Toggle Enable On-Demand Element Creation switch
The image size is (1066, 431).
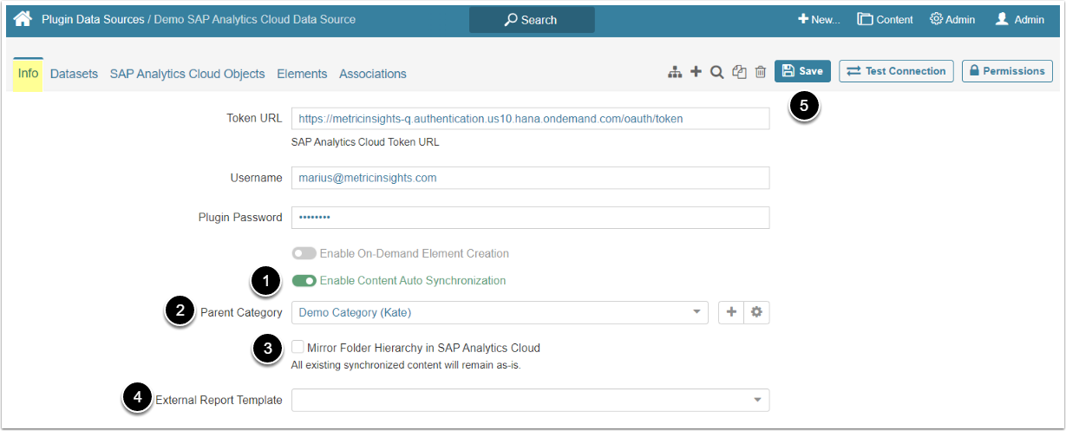pos(304,254)
